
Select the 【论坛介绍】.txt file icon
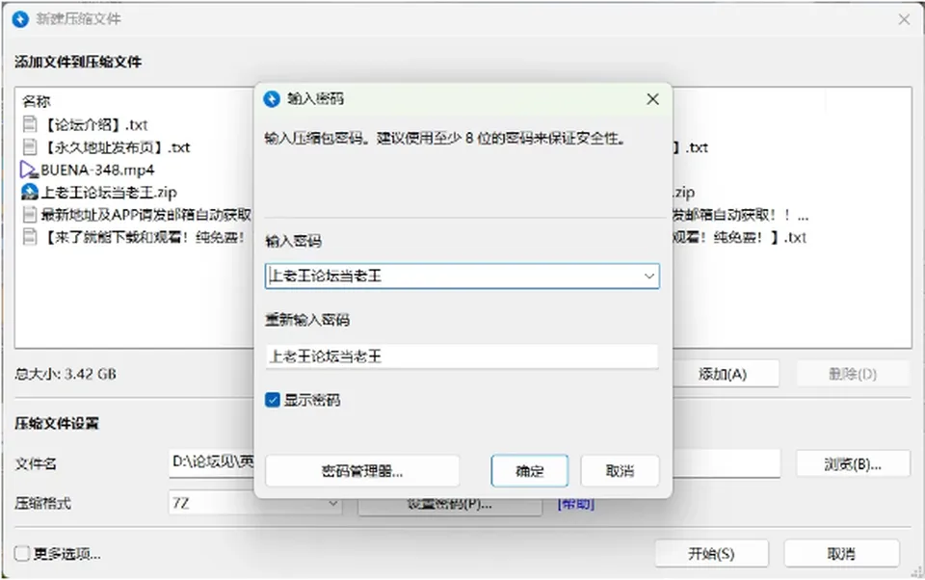click(29, 124)
